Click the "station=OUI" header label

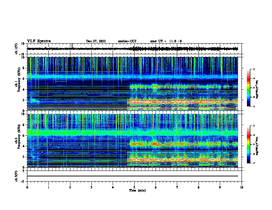coord(127,41)
